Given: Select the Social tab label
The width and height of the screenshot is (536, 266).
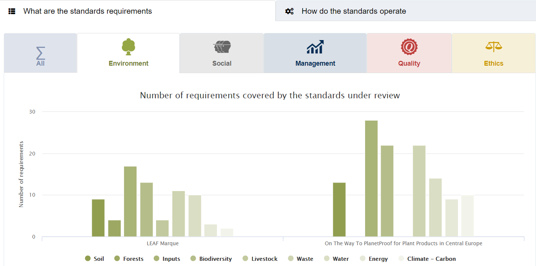Looking at the screenshot, I should pyautogui.click(x=222, y=63).
